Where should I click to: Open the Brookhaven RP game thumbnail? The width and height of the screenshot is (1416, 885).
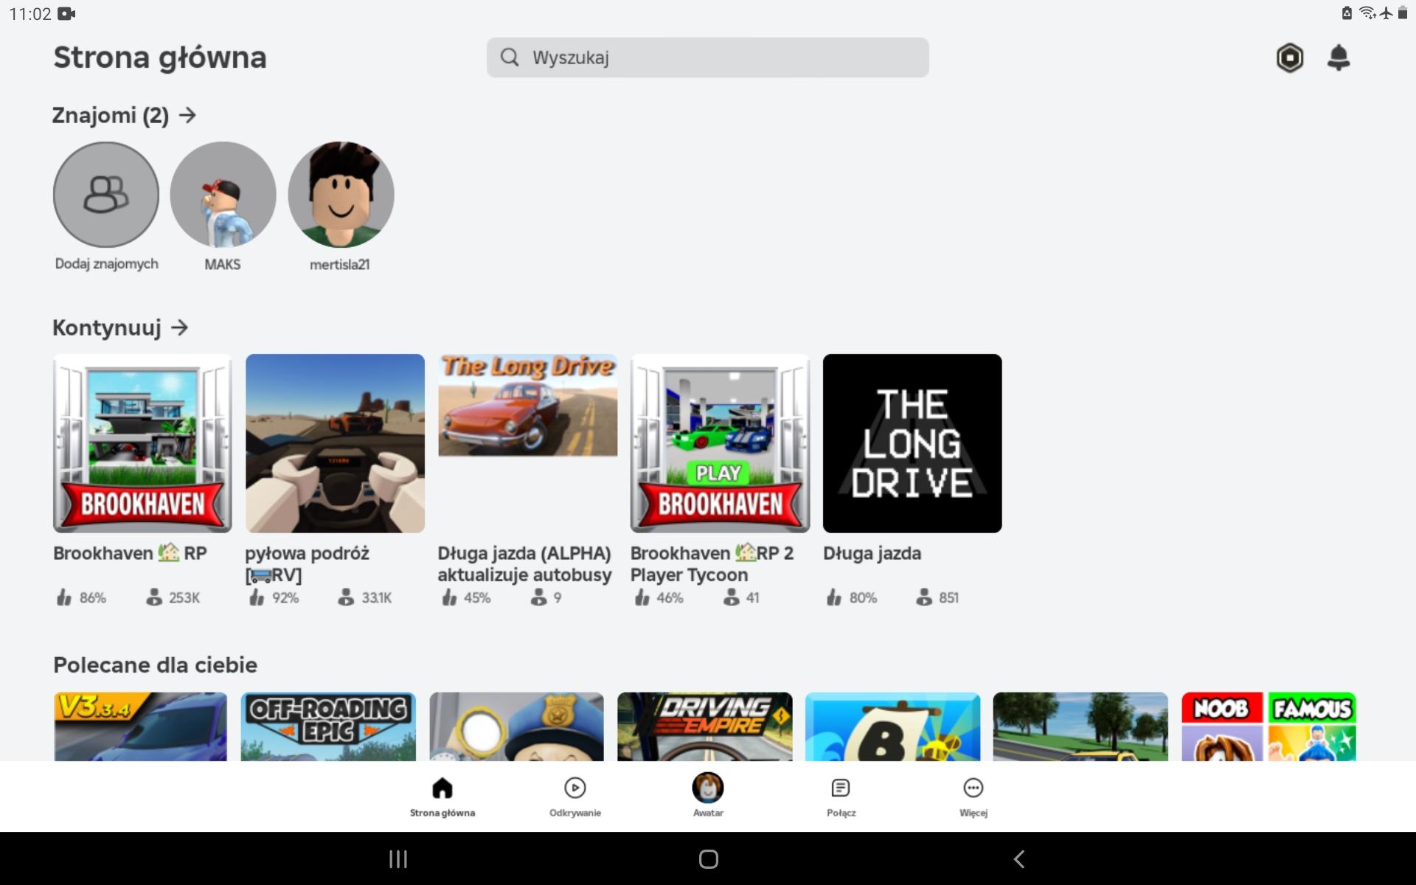click(x=142, y=442)
